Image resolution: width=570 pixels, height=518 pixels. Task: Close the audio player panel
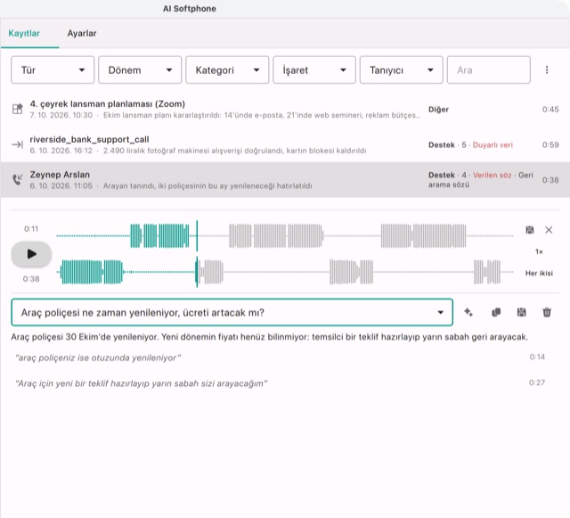coord(549,230)
